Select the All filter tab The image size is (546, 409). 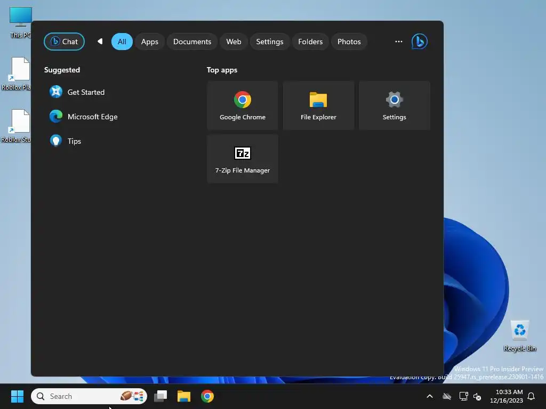[122, 42]
